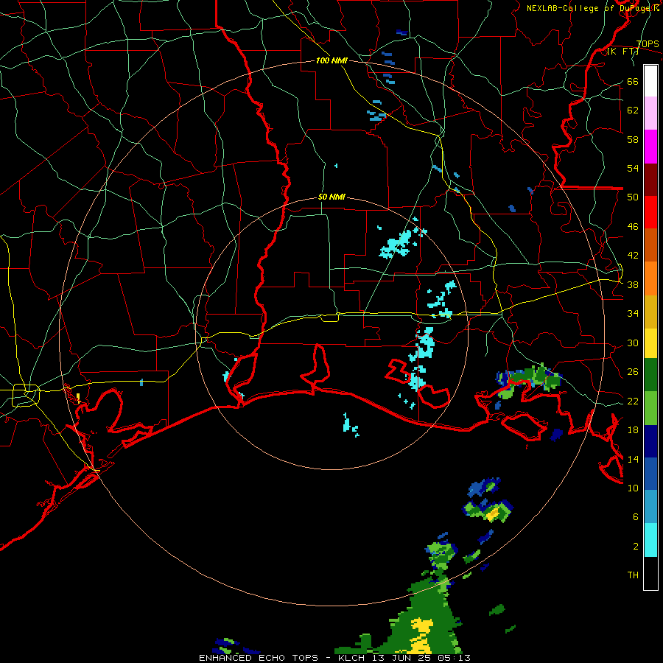Click the medium blue legend swatch

click(650, 474)
